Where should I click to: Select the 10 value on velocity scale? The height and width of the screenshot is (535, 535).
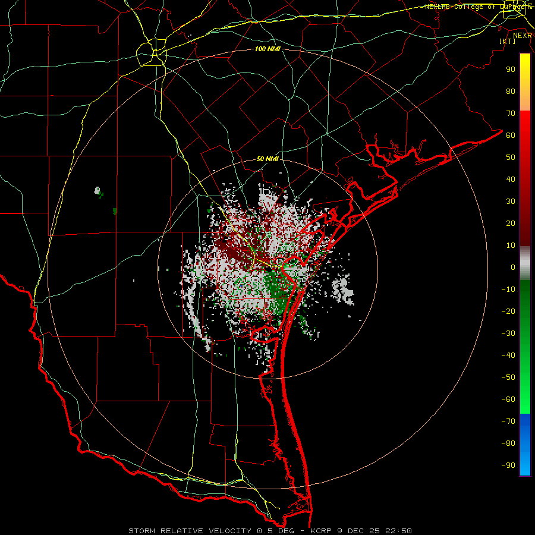[511, 246]
